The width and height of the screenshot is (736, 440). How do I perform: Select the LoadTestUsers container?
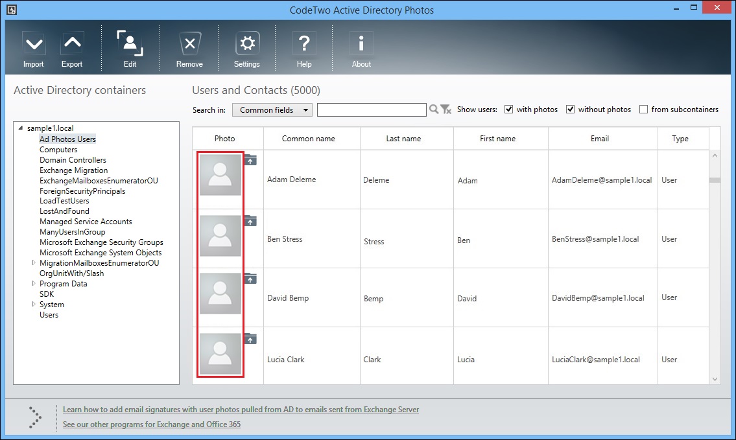64,201
